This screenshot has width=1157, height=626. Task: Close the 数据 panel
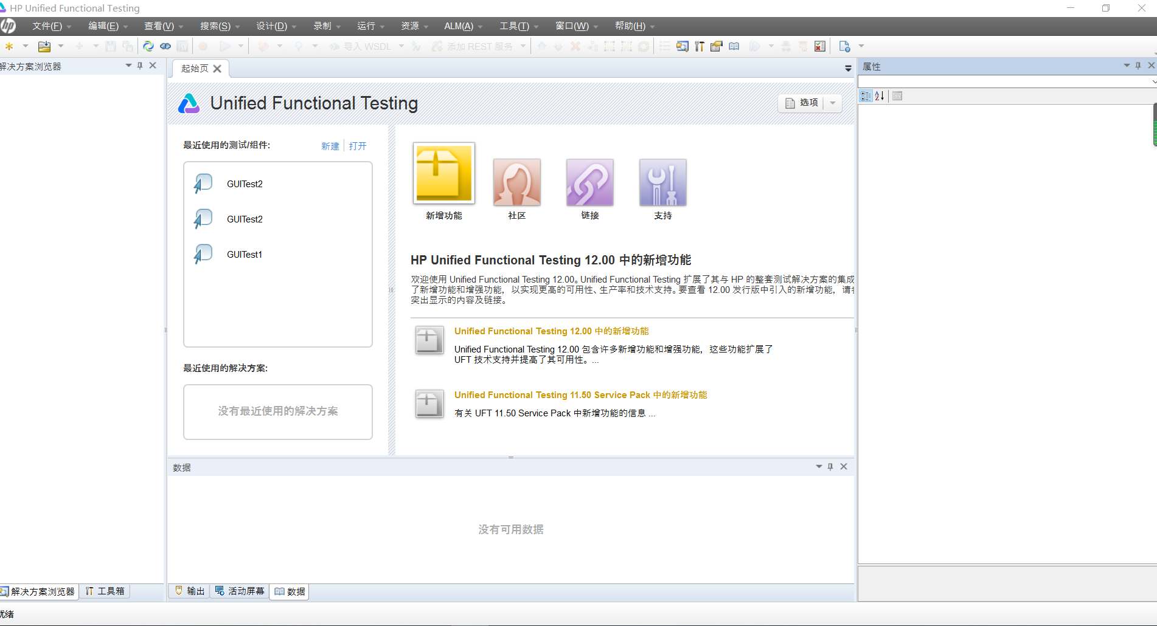[844, 467]
